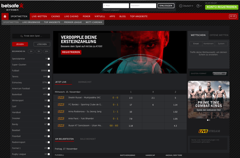Tick the Tennis checkbox
This screenshot has width=240, height=158.
(x=49, y=77)
